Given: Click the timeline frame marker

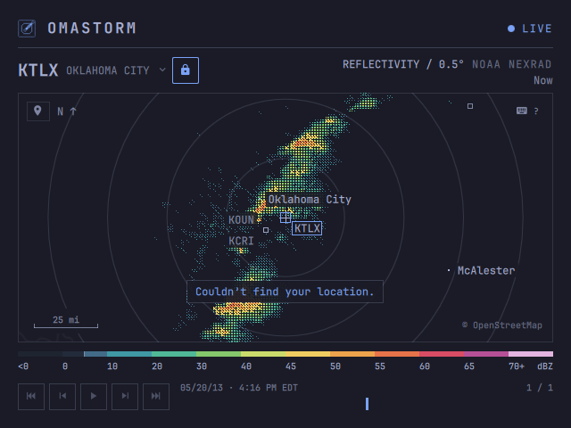Looking at the screenshot, I should coord(367,404).
